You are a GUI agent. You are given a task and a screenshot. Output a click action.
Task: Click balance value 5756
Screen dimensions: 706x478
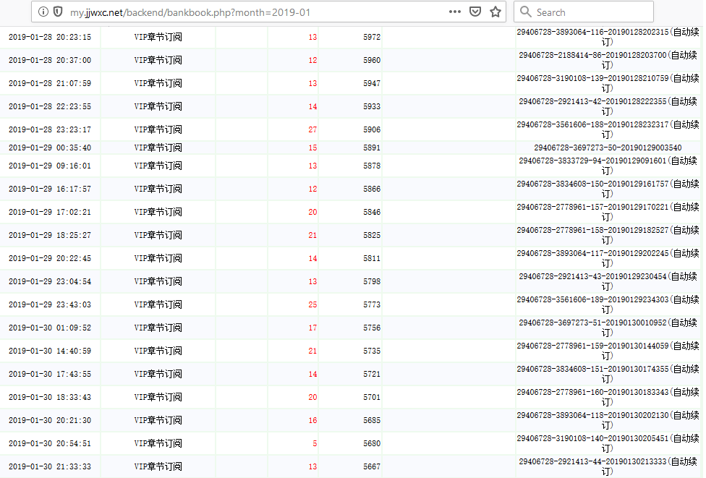372,328
